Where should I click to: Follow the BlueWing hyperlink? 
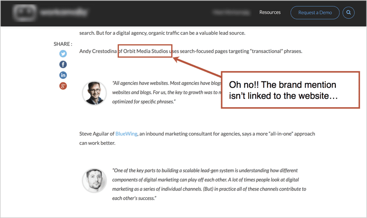coord(127,134)
